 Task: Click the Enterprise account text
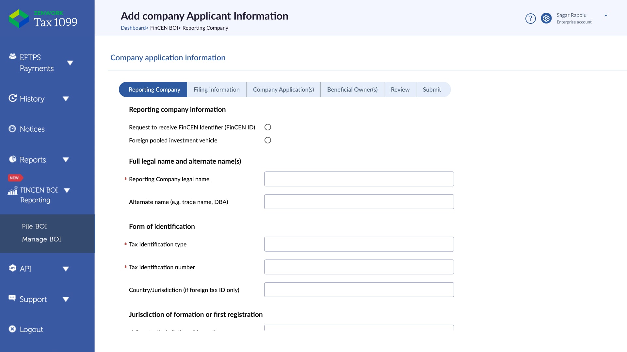pos(574,22)
